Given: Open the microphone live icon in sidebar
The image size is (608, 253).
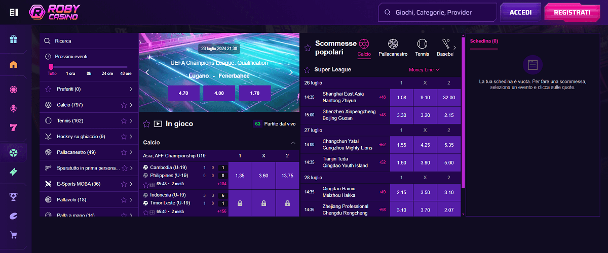Looking at the screenshot, I should tap(14, 108).
